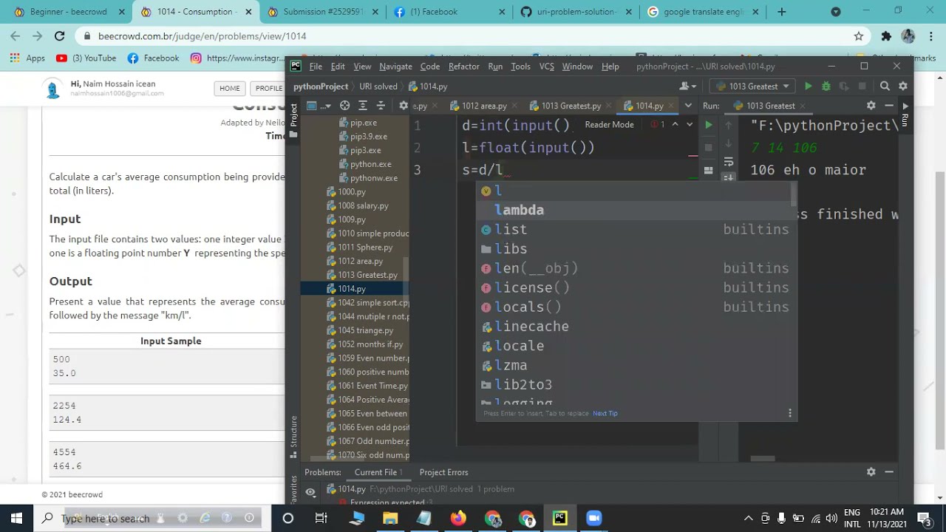Switch to the 1012 area.py editor tab
This screenshot has width=946, height=532.
pos(483,106)
